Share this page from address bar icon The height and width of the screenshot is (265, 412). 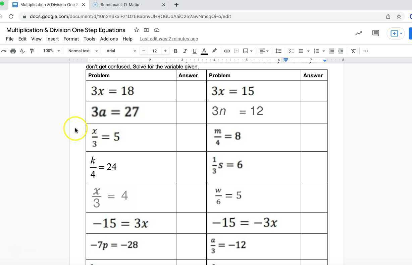pyautogui.click(x=388, y=16)
